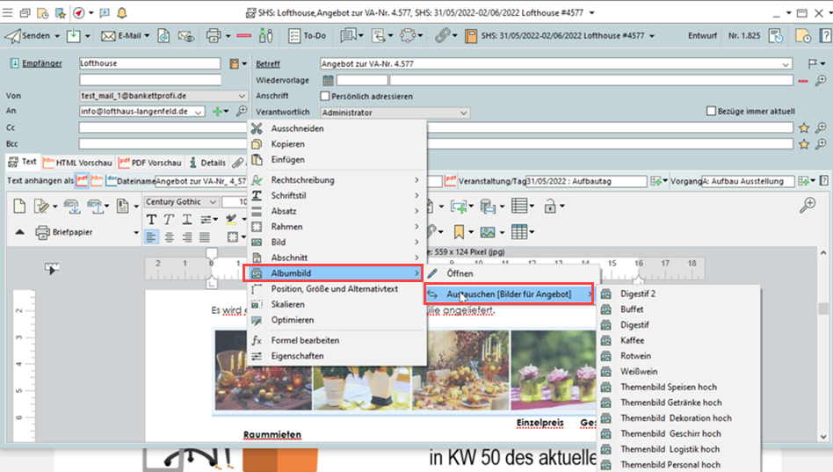Click the yellow star icon beside Cc field
The image size is (833, 472).
tap(803, 128)
